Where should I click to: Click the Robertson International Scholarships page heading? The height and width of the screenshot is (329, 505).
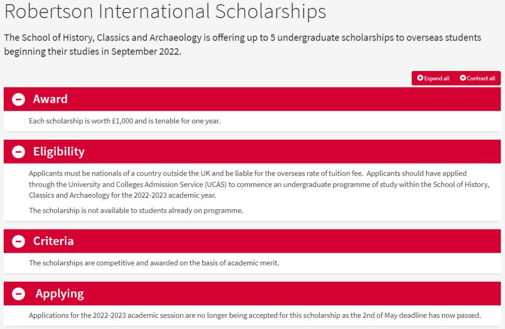point(165,12)
